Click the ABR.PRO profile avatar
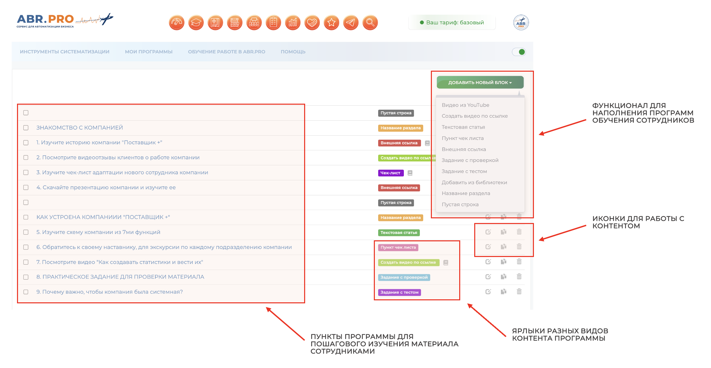The image size is (711, 368). (521, 23)
